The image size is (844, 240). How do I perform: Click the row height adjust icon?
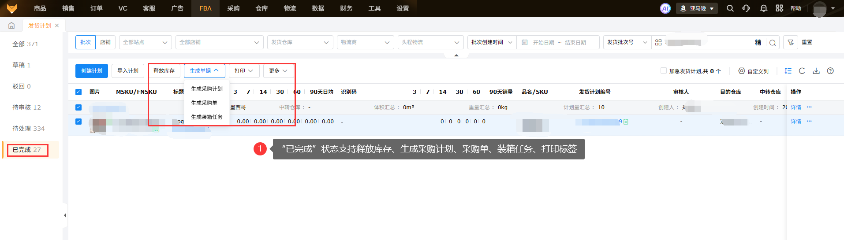tap(788, 71)
